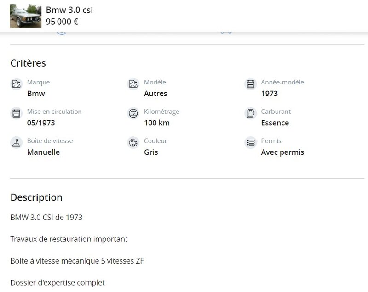The width and height of the screenshot is (368, 292).
Task: Open the BMW car thumbnail photo
Action: (x=26, y=16)
